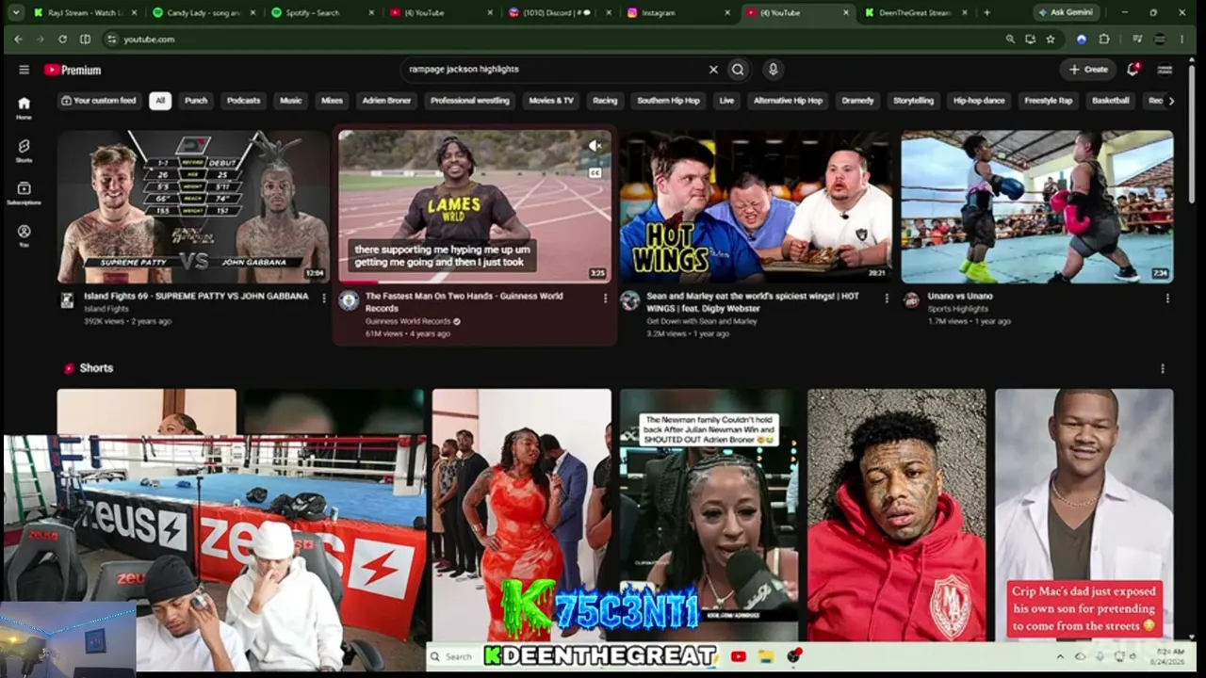Open the browser extensions puzzle icon
Image resolution: width=1206 pixels, height=678 pixels.
click(1104, 40)
